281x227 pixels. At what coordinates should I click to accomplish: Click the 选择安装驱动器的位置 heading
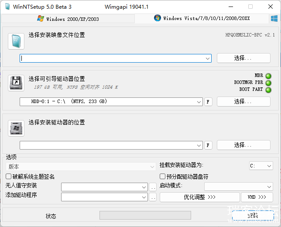57,122
